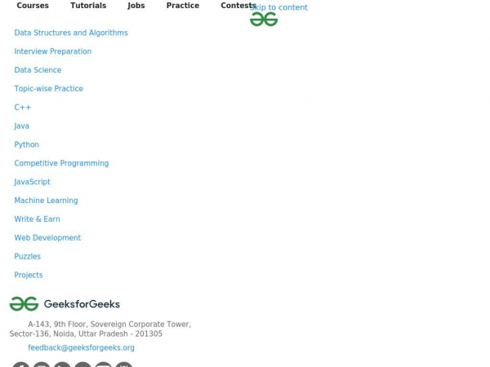The width and height of the screenshot is (490, 367).
Task: Go to Interview Preparation
Action: (x=53, y=51)
